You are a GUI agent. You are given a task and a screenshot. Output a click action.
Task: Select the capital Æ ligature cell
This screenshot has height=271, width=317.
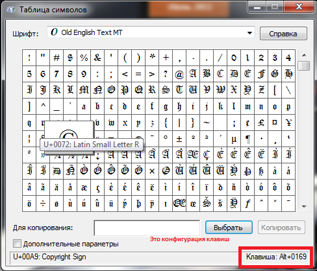[193, 155]
